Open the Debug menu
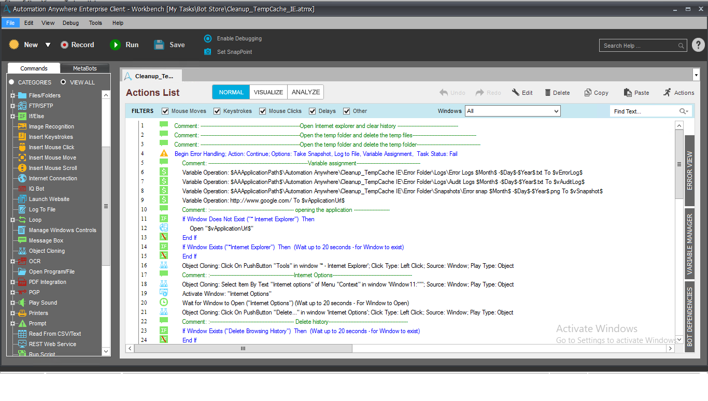 point(71,23)
